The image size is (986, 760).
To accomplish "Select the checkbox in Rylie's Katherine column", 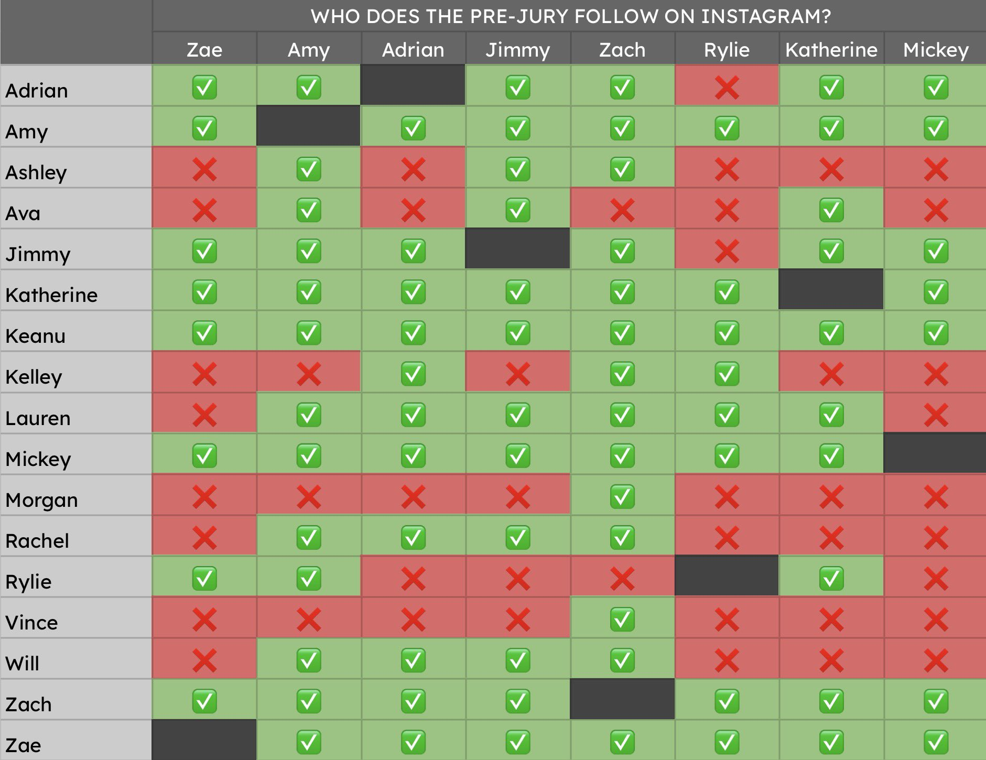I will coord(831,578).
